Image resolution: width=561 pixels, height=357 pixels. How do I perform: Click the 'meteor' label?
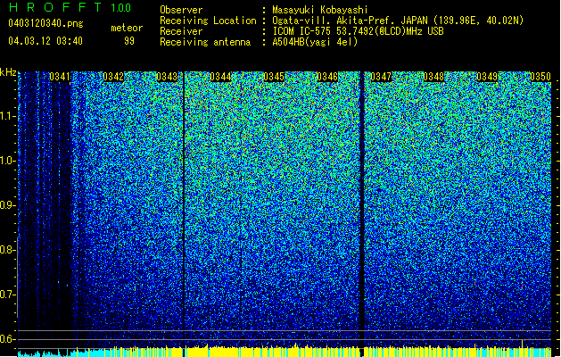(127, 28)
